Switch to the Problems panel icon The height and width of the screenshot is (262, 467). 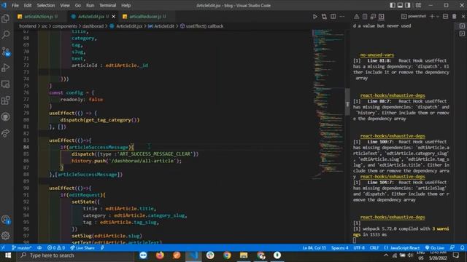tap(356, 17)
